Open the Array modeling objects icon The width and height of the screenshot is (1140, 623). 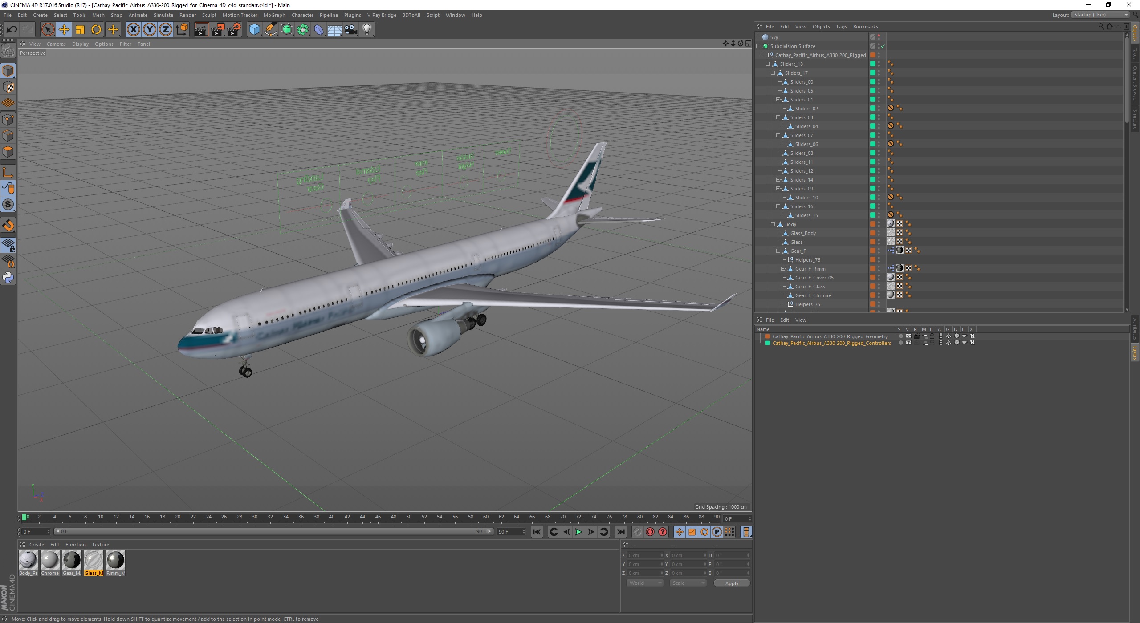pos(303,30)
